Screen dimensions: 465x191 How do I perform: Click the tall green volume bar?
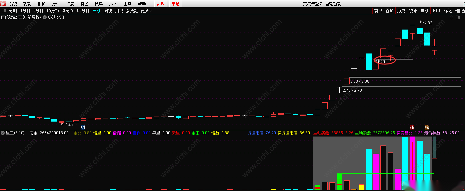click(339, 182)
